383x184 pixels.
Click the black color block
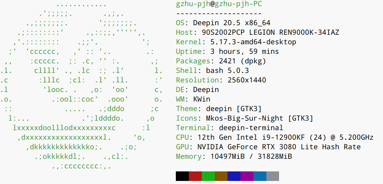pyautogui.click(x=182, y=176)
